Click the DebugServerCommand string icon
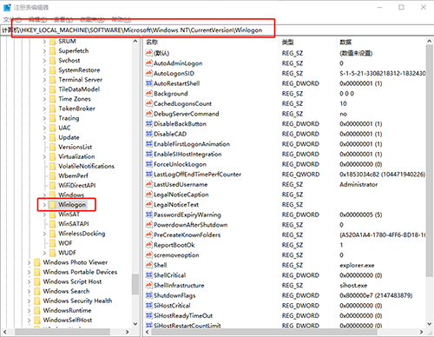This screenshot has height=337, width=434. [x=148, y=114]
